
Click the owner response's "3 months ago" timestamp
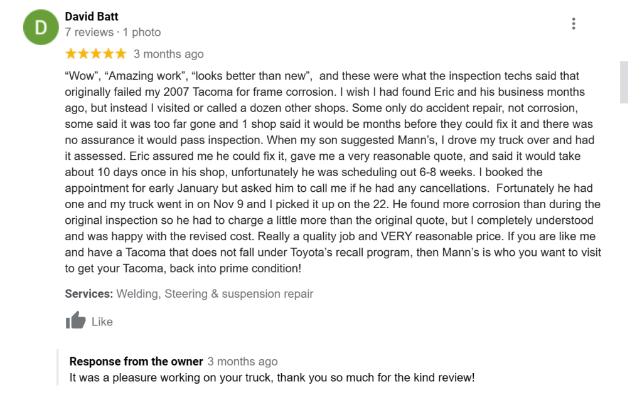[242, 361]
